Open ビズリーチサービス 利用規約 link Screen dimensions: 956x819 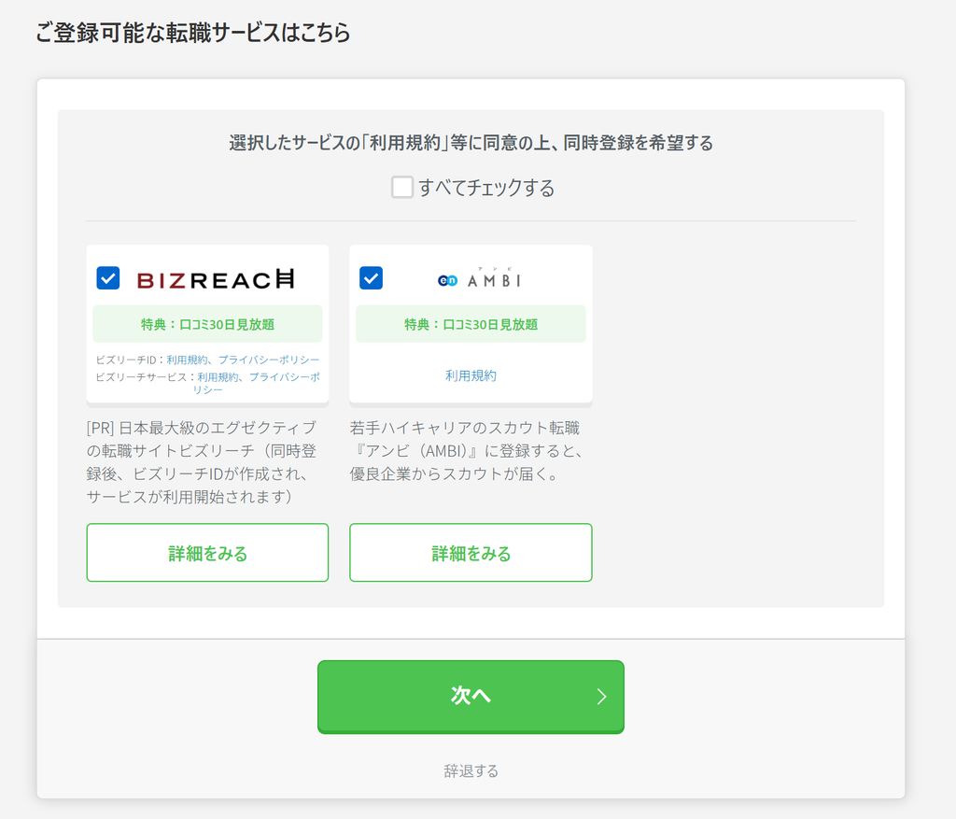coord(218,377)
